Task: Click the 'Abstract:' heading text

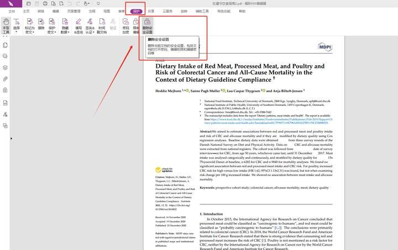Action: (206, 131)
